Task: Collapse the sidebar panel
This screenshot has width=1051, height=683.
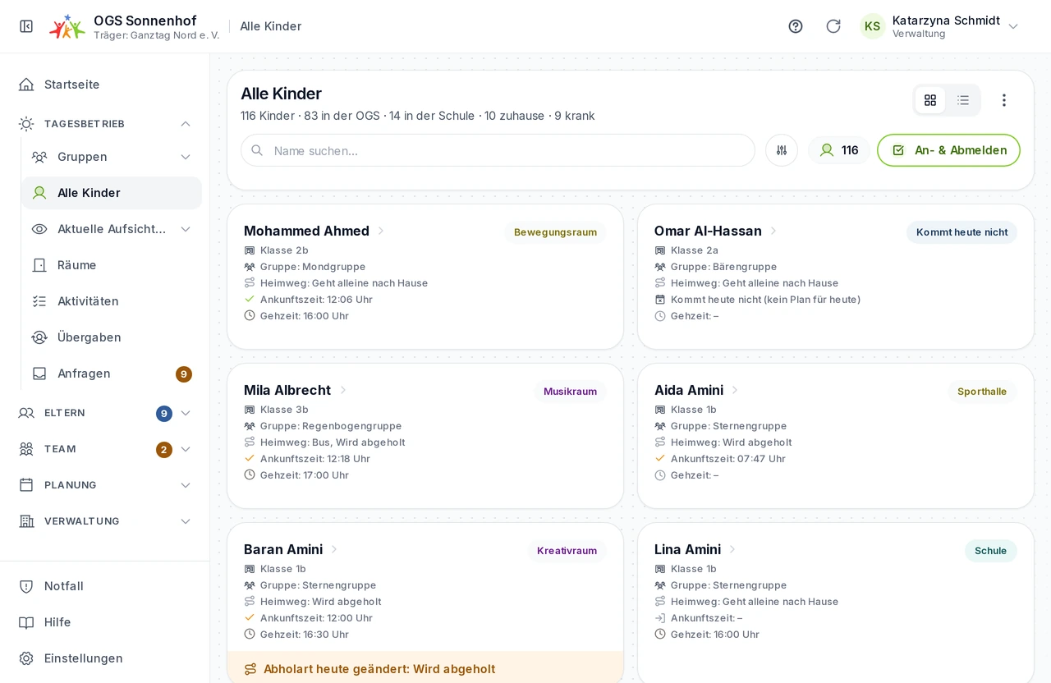Action: pyautogui.click(x=26, y=26)
